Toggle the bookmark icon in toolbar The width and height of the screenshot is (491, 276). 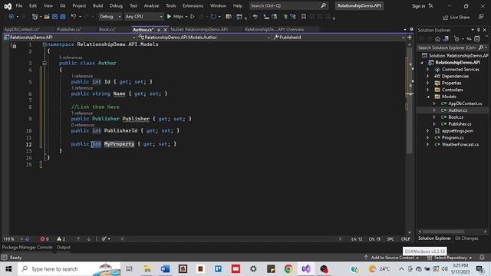(x=304, y=17)
